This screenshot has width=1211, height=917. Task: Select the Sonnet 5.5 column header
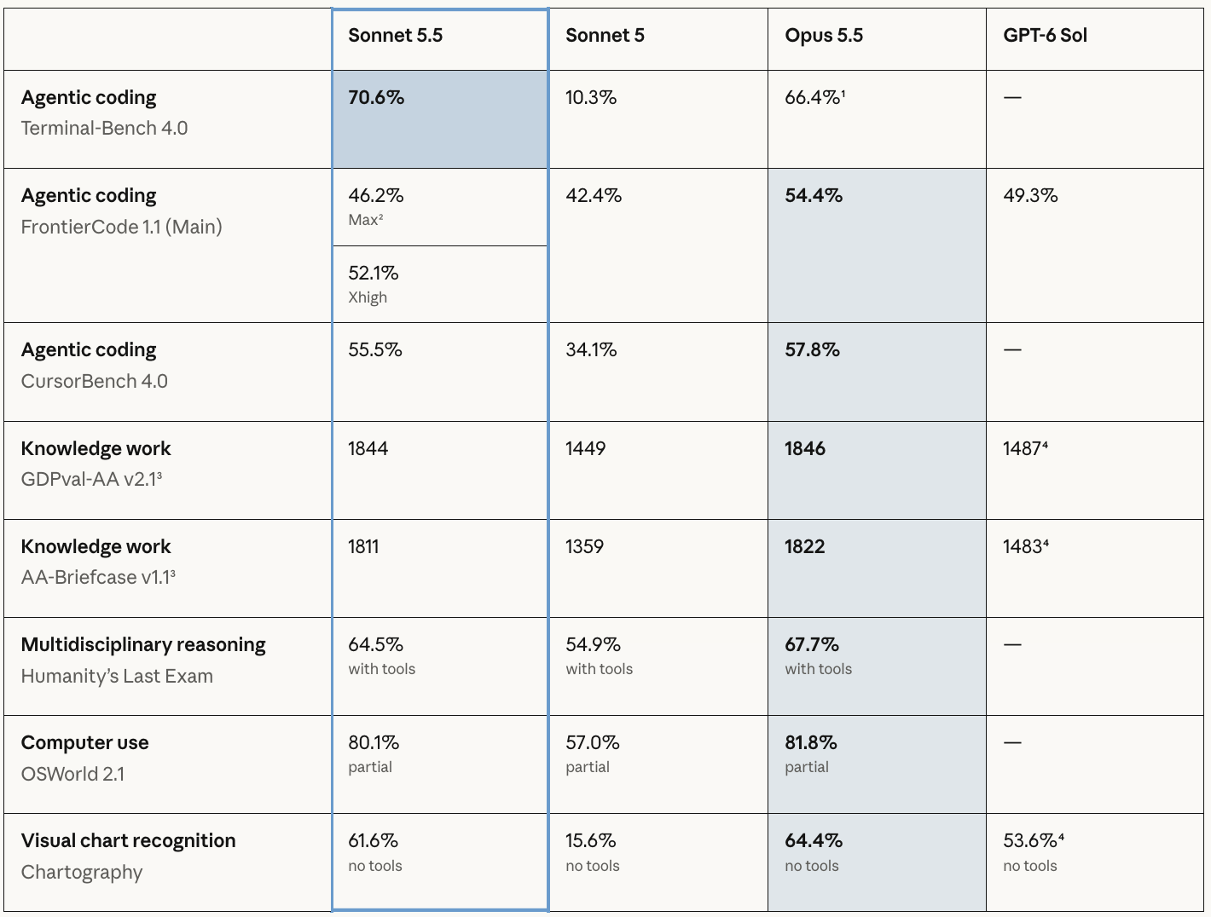click(440, 39)
